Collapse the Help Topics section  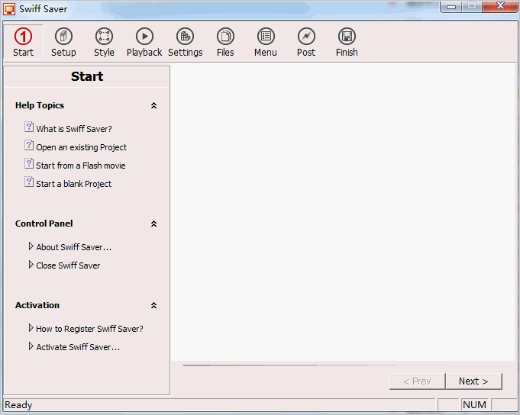pos(153,105)
